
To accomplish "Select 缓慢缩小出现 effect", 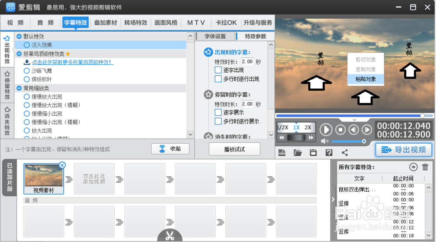I will point(27,114).
